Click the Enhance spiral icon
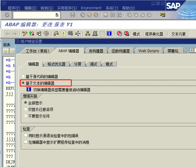This screenshot has height=167, width=196. click(x=46, y=34)
